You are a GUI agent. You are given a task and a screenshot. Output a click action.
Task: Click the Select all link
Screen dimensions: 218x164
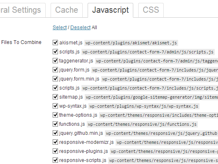coord(60,28)
